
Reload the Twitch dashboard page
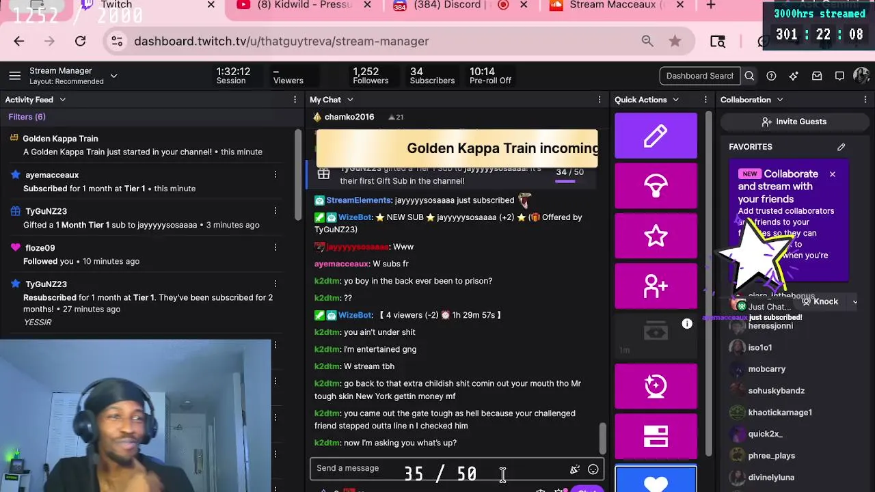coord(80,41)
